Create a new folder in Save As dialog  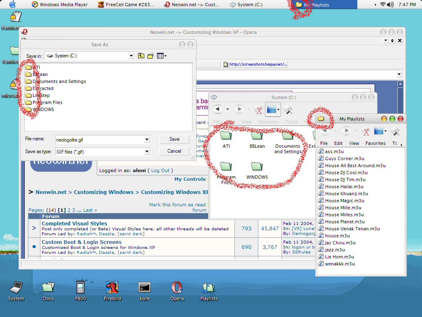151,56
